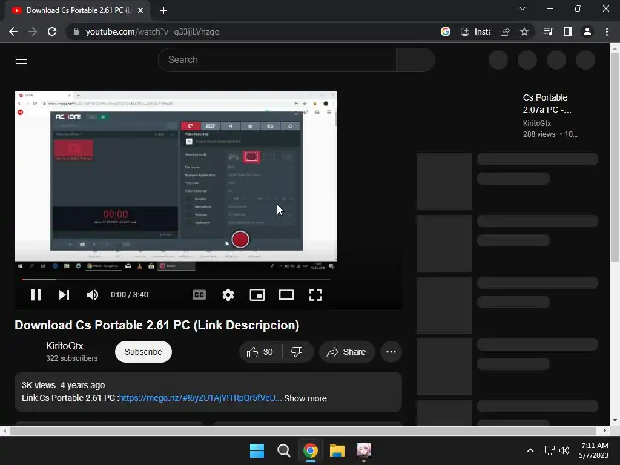This screenshot has width=620, height=465.
Task: Click the 0:00 / 3:40 time display
Action: 130,295
